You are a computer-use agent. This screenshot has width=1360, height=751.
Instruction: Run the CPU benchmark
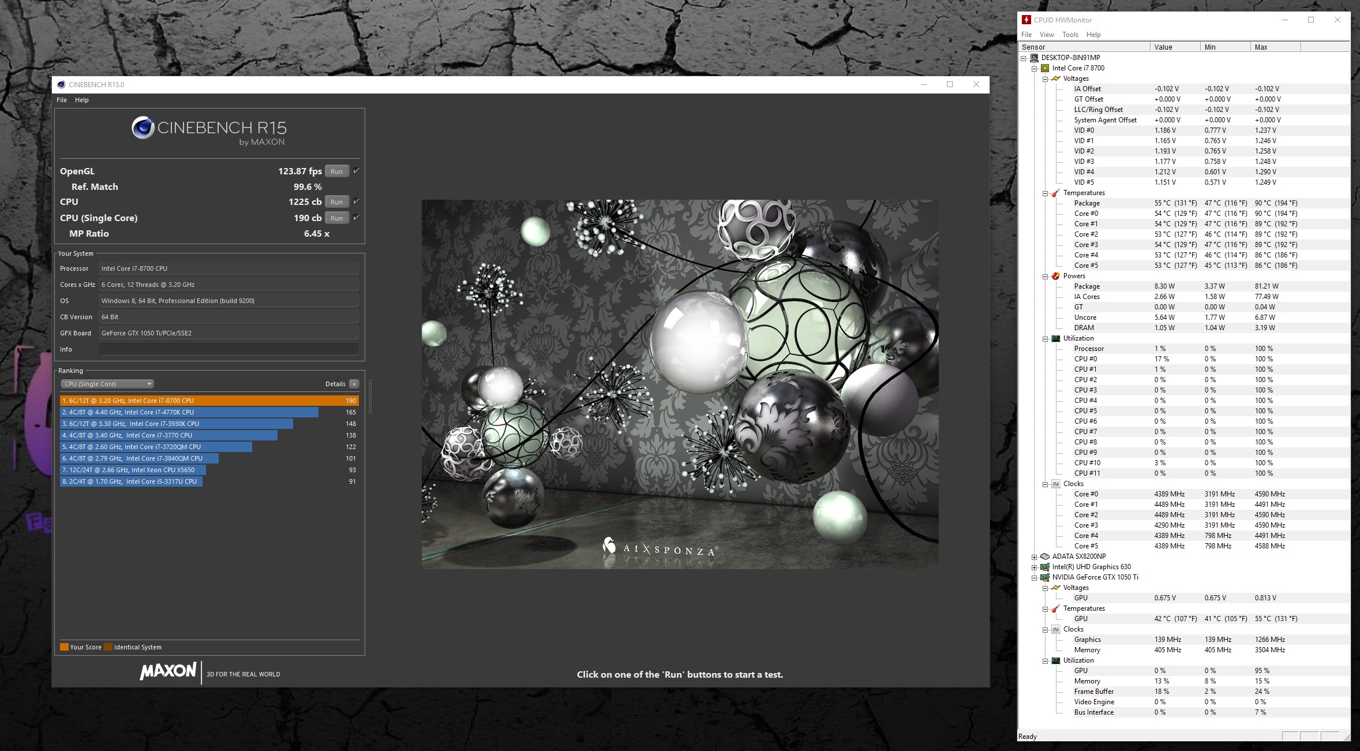[x=337, y=201]
